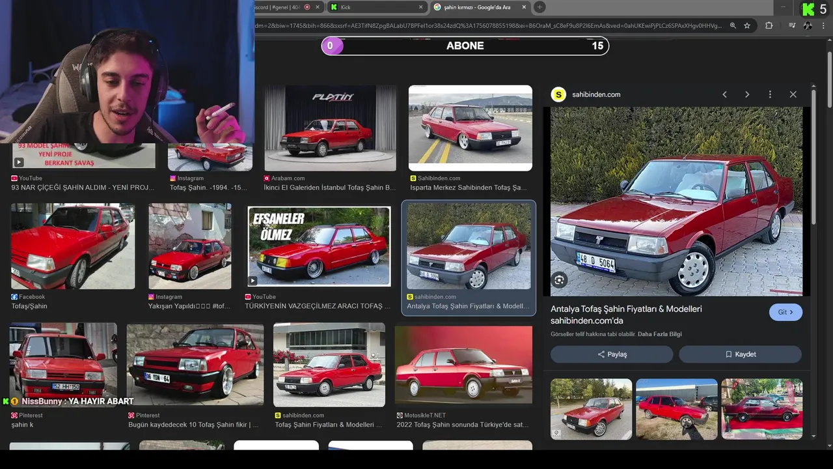The height and width of the screenshot is (469, 833).
Task: Click '93 NAR ÇİÇEĞİ ŞAHİN ALDIM' caption
Action: click(83, 188)
